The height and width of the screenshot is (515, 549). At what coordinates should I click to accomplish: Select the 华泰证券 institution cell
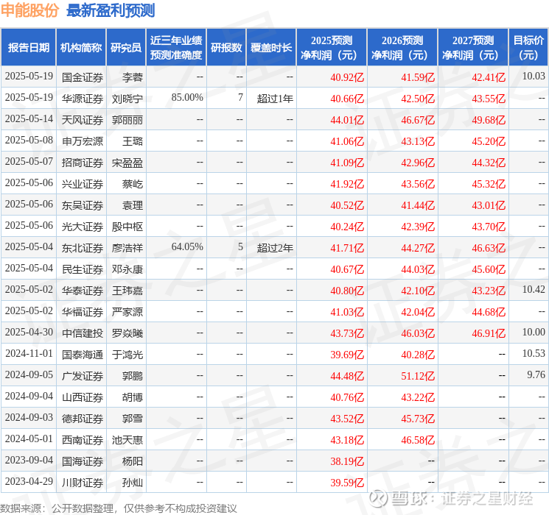coord(83,291)
